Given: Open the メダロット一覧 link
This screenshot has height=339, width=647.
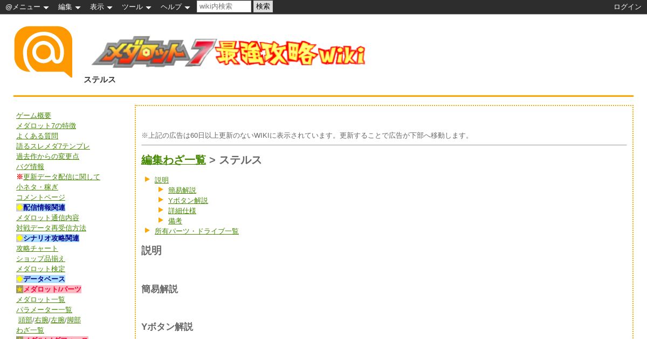Looking at the screenshot, I should [40, 300].
